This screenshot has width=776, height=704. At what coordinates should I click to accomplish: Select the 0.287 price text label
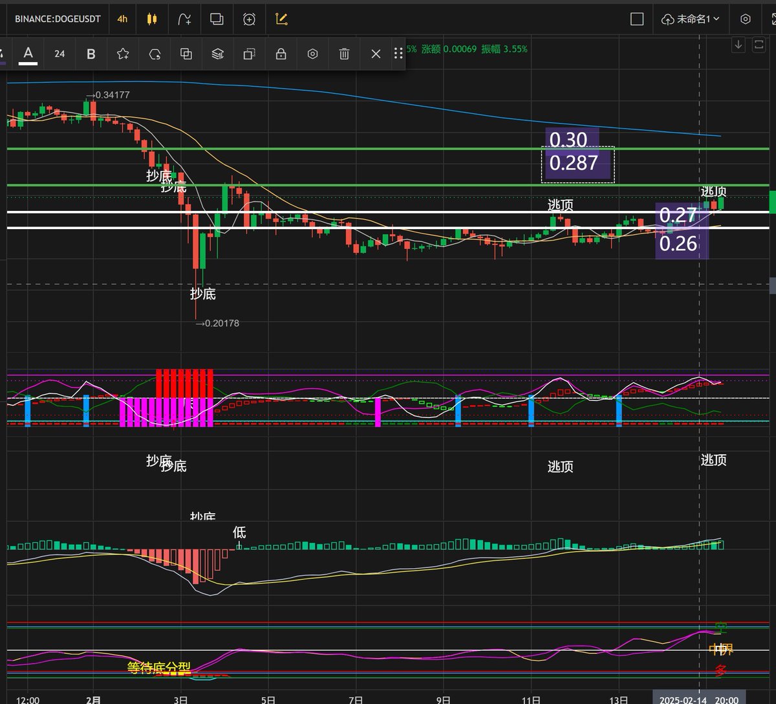coord(574,162)
